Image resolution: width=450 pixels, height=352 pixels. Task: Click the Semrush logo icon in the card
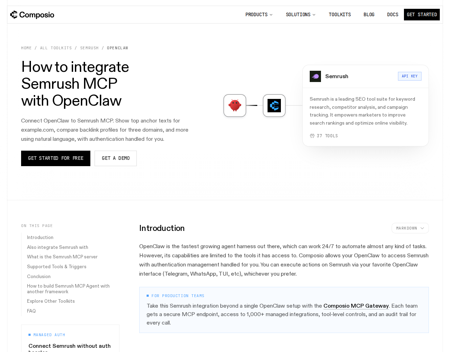pos(315,76)
